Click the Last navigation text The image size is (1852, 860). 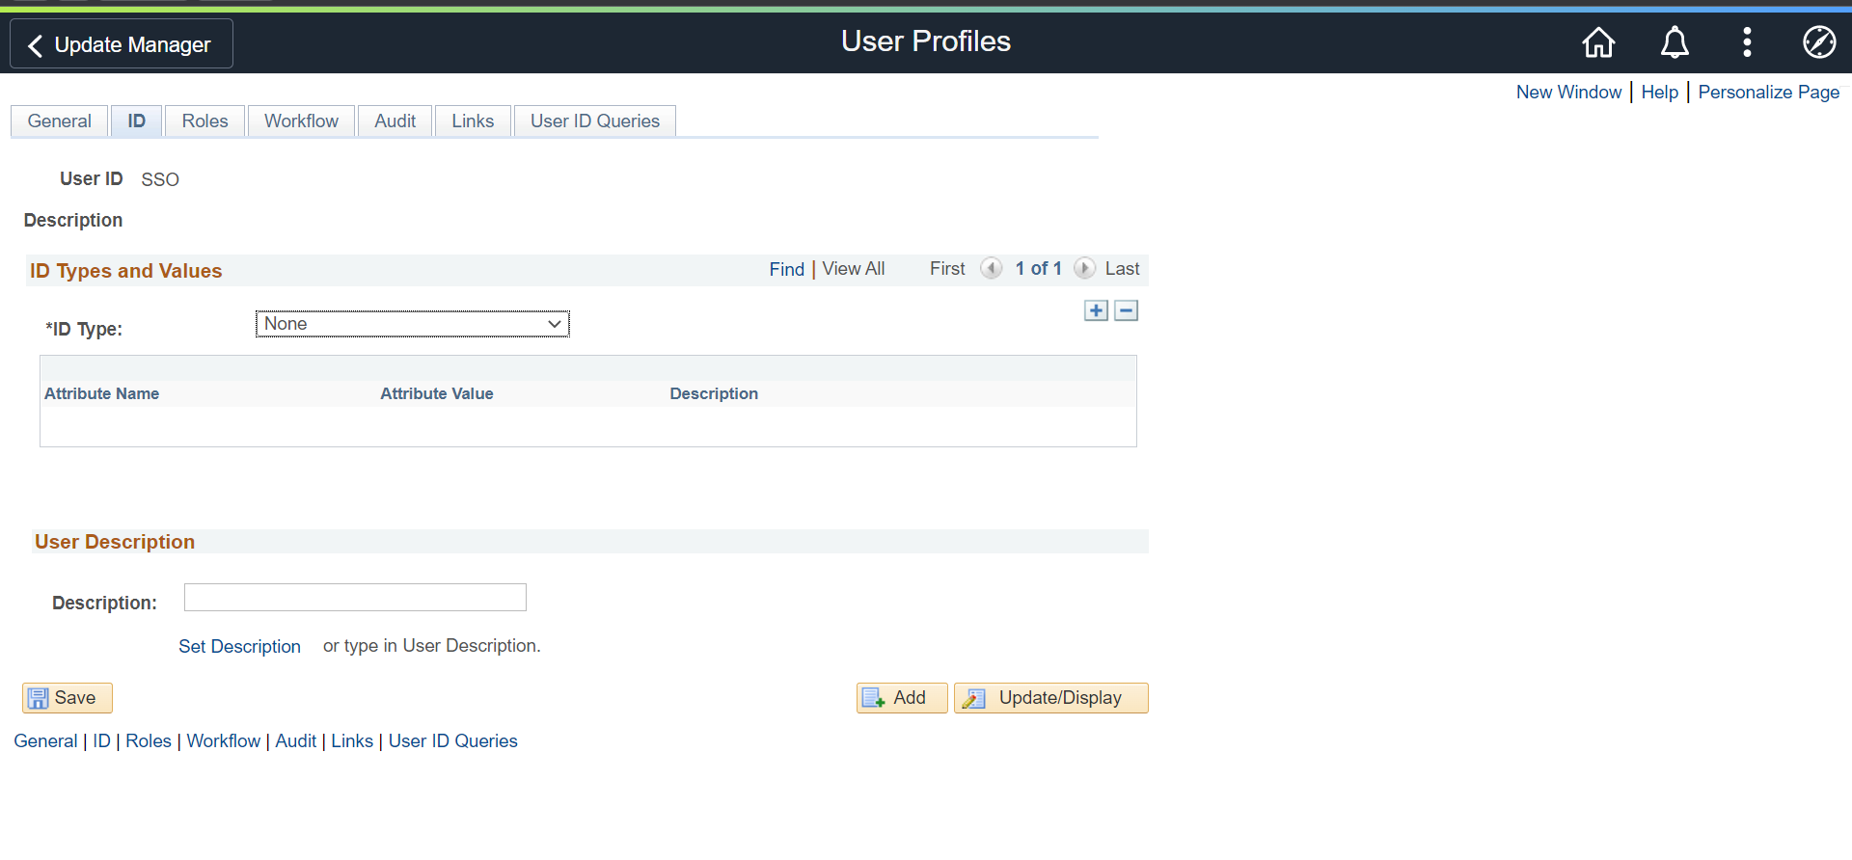[x=1122, y=269]
